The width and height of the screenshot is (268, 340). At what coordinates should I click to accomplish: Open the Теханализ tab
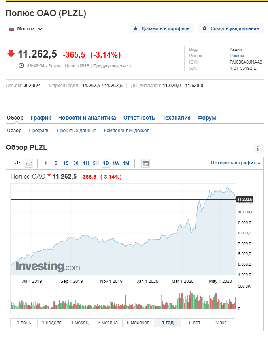pyautogui.click(x=176, y=118)
